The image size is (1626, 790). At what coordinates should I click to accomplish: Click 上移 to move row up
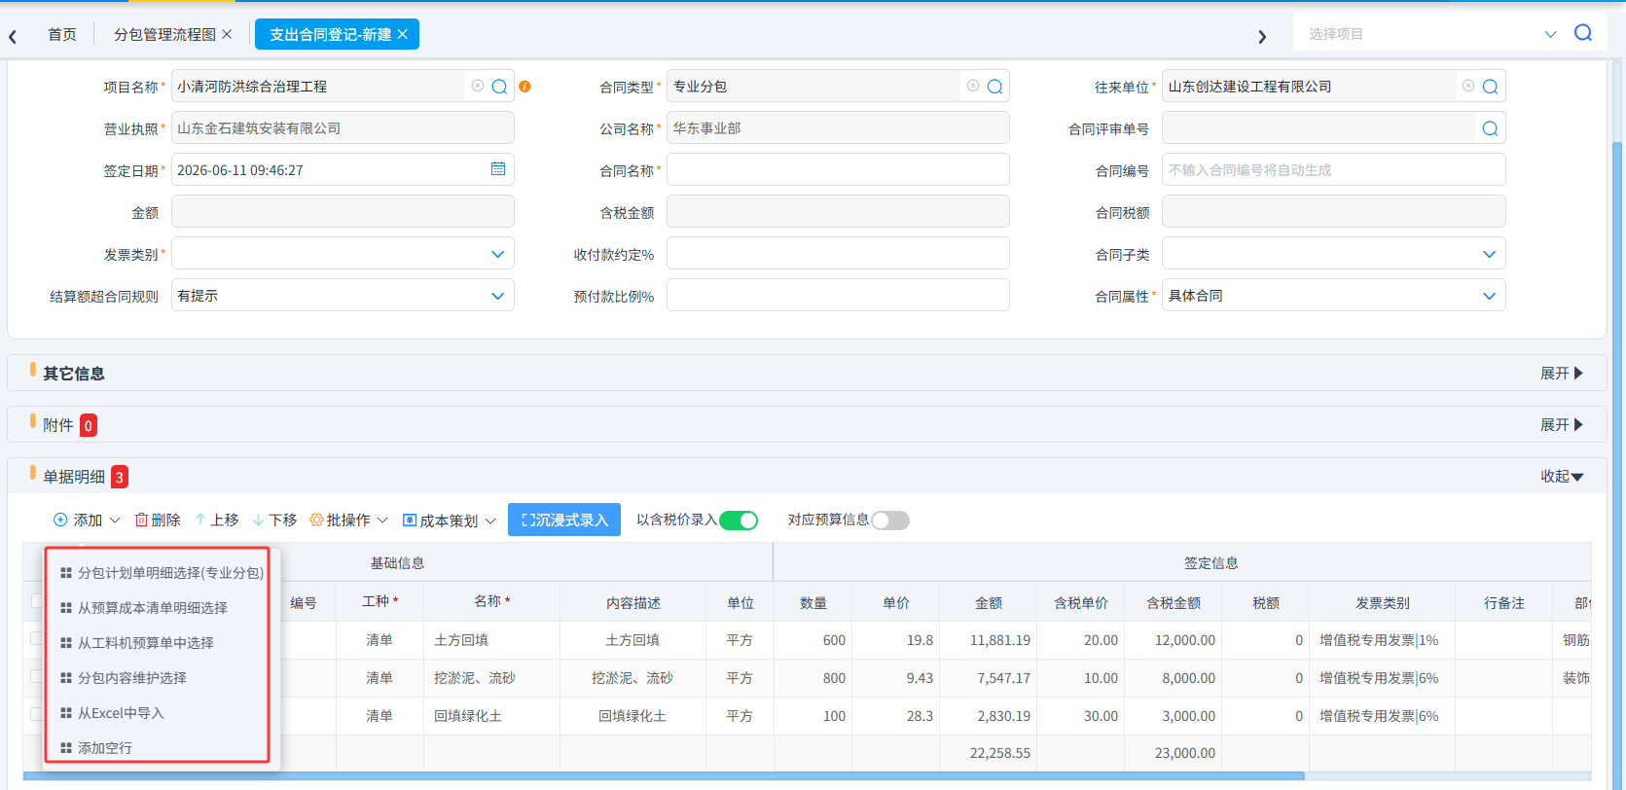pos(216,521)
